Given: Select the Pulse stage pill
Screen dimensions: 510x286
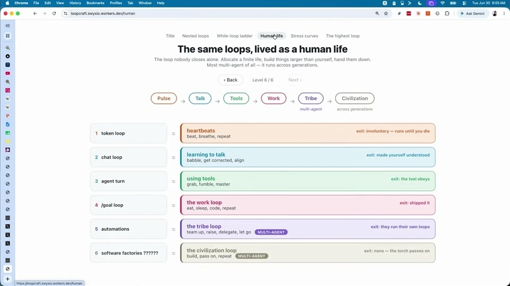Looking at the screenshot, I should click(164, 98).
